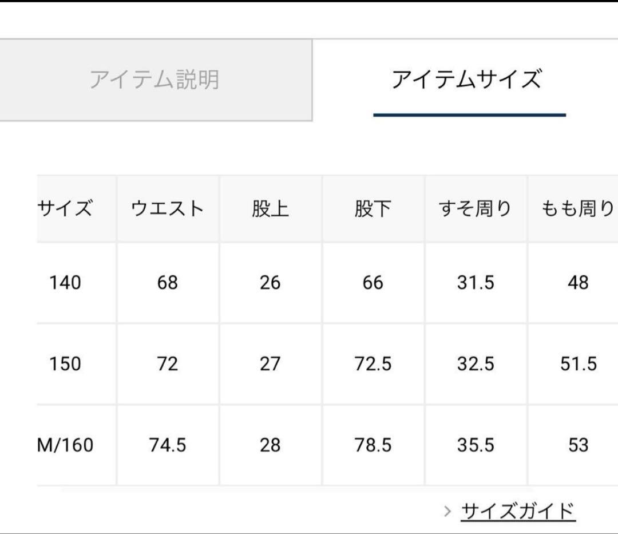
Task: Select the アイテムサイズ tab
Action: (x=466, y=80)
